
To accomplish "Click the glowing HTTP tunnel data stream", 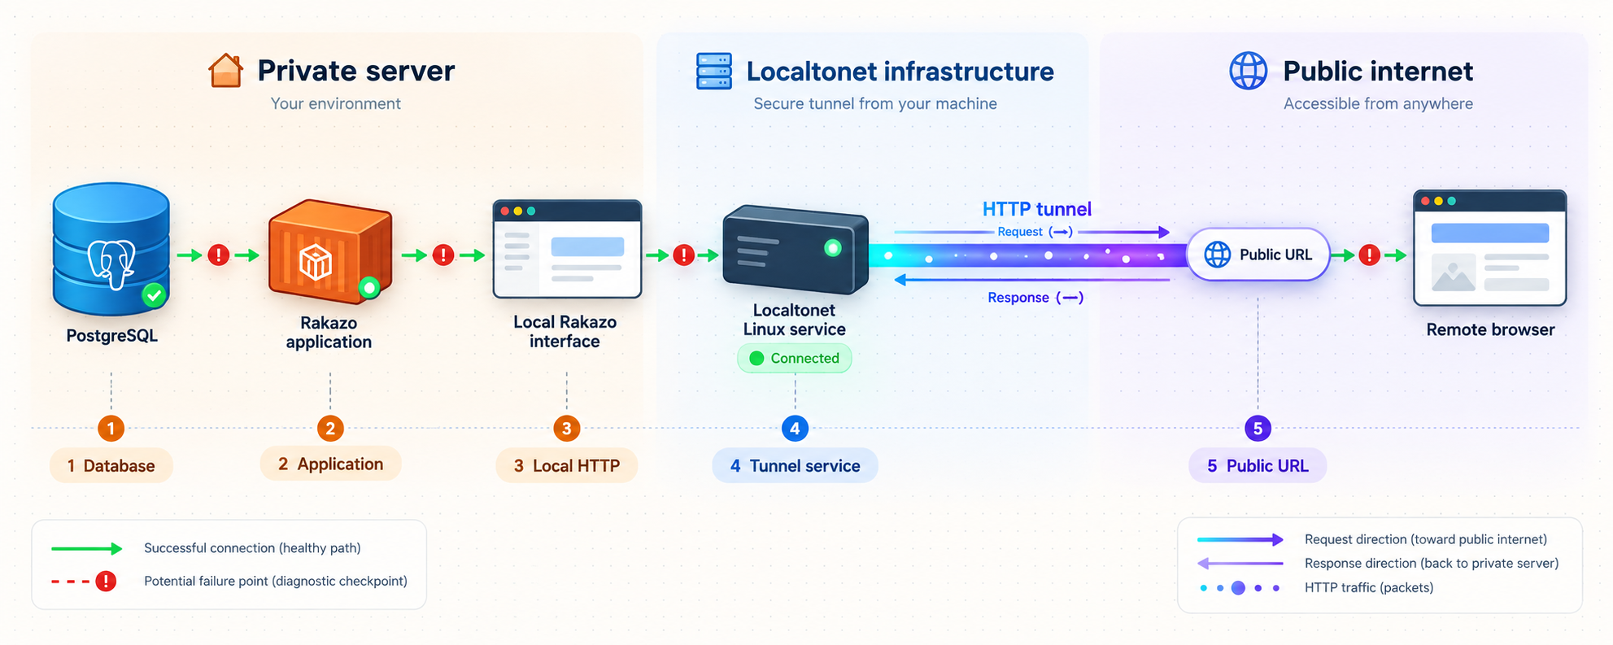I will tap(1028, 256).
